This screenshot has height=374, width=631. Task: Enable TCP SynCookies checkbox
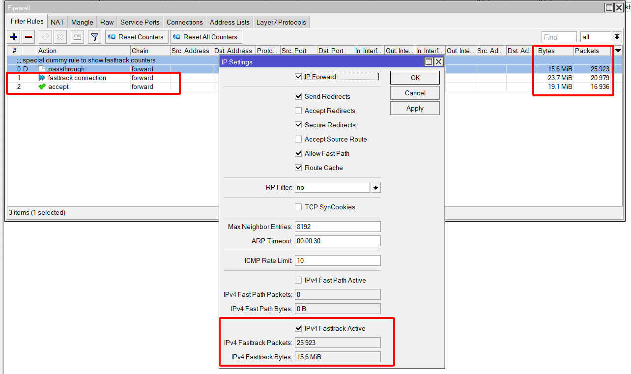(298, 207)
